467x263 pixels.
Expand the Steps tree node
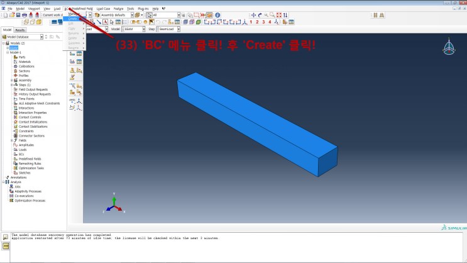(x=12, y=84)
